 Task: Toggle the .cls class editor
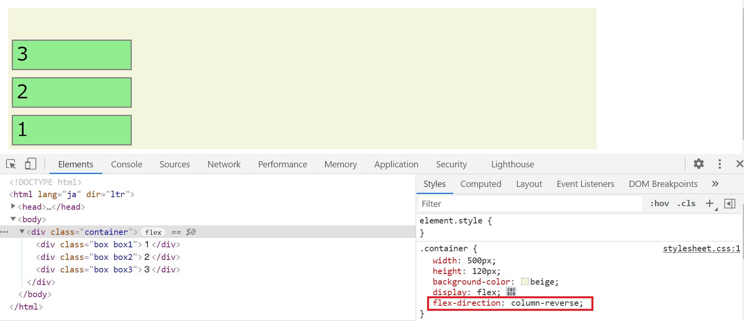click(686, 203)
